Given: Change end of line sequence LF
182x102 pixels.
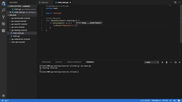Looking at the screenshot, I should (x=170, y=101).
